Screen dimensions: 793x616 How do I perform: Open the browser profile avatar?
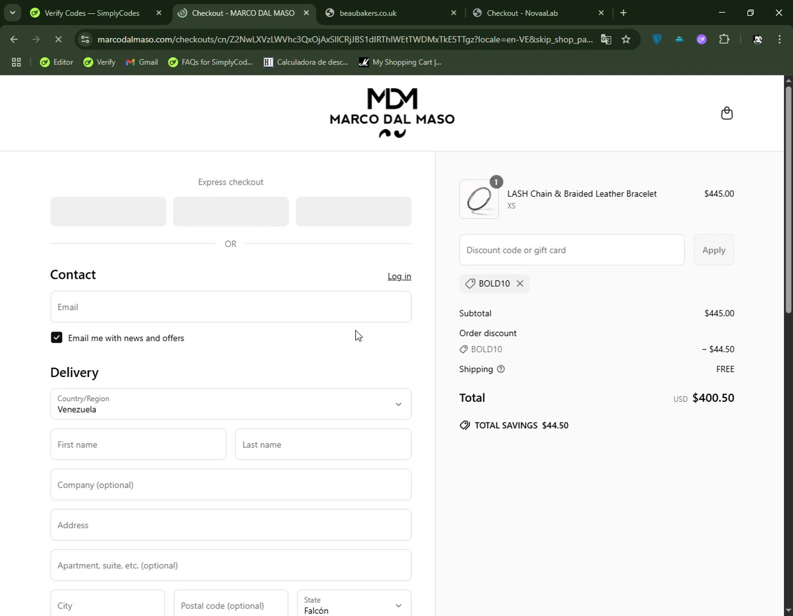[757, 39]
